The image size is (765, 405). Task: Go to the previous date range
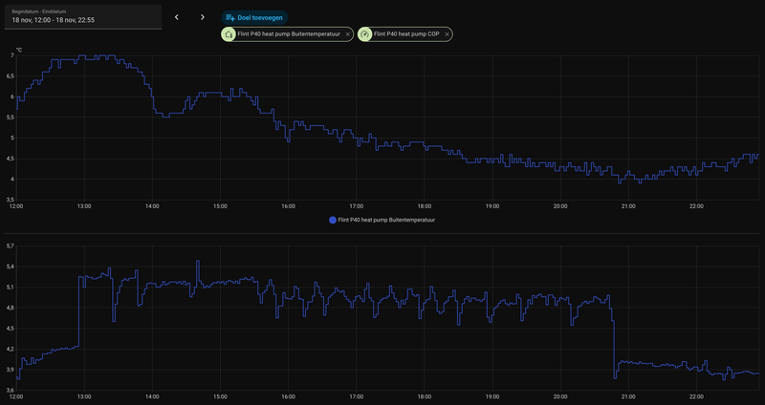click(x=176, y=17)
